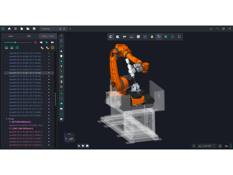The image size is (233, 175).
Task: Click the fast-forward simulation button
Action: [x=52, y=42]
